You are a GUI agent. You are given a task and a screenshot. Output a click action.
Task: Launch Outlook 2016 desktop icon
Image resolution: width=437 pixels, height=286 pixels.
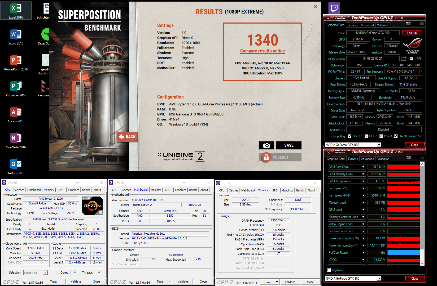pyautogui.click(x=16, y=166)
